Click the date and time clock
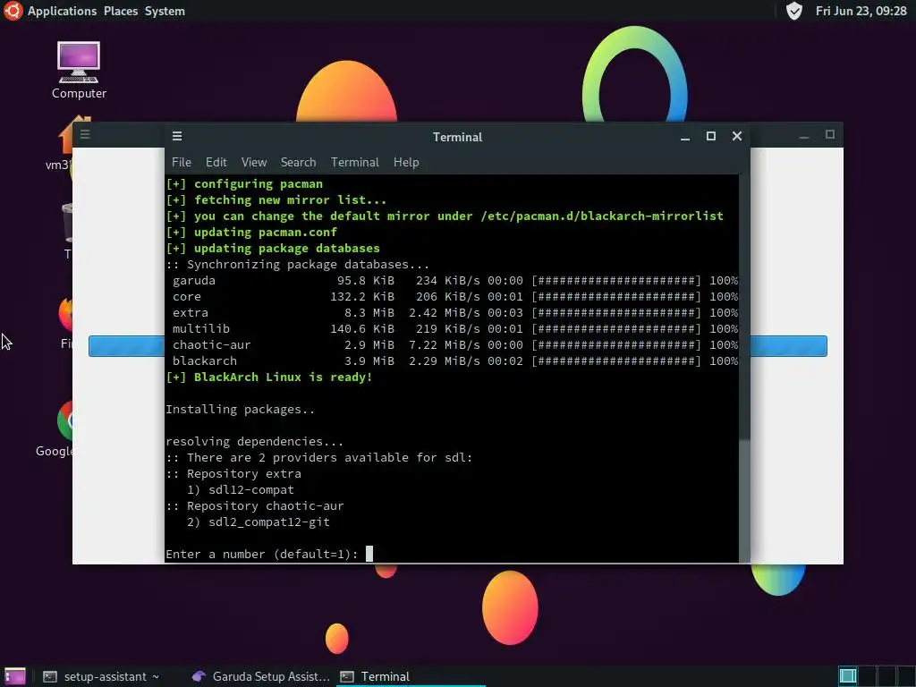 [x=861, y=11]
